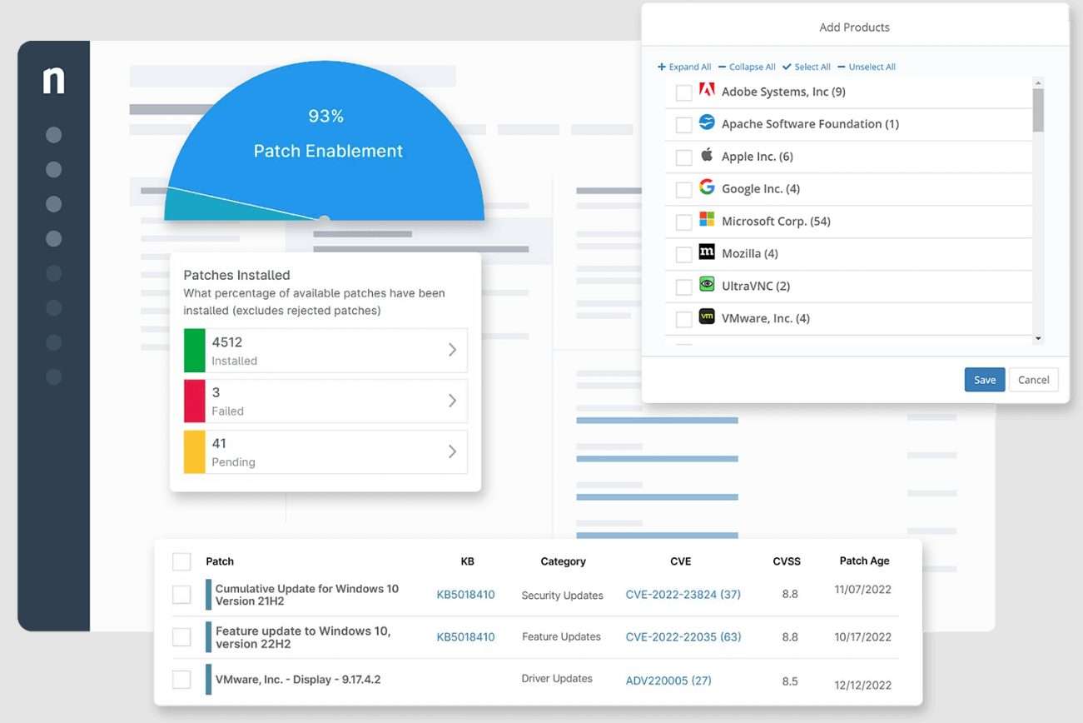The image size is (1083, 723).
Task: Click the Select All link
Action: (807, 67)
